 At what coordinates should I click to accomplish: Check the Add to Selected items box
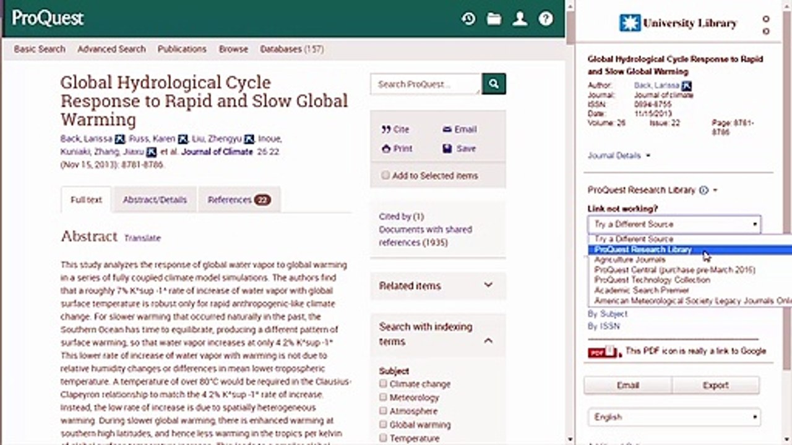[x=385, y=176]
